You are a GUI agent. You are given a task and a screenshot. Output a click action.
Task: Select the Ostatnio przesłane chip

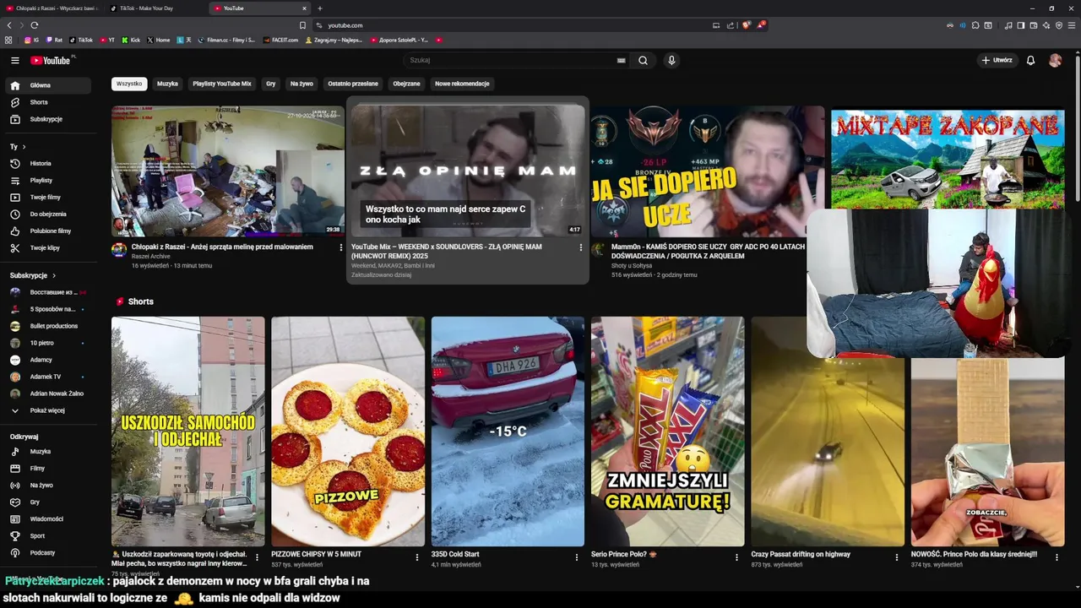point(353,84)
